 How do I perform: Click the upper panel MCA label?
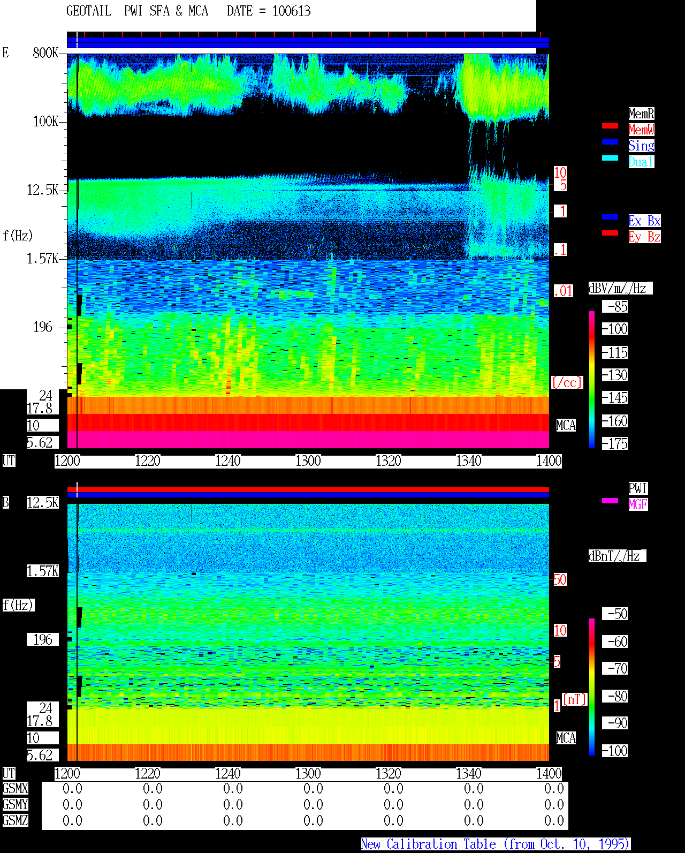pyautogui.click(x=566, y=425)
